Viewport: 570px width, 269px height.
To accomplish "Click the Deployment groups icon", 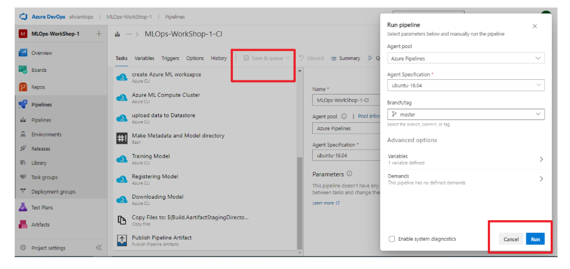I will 23,191.
